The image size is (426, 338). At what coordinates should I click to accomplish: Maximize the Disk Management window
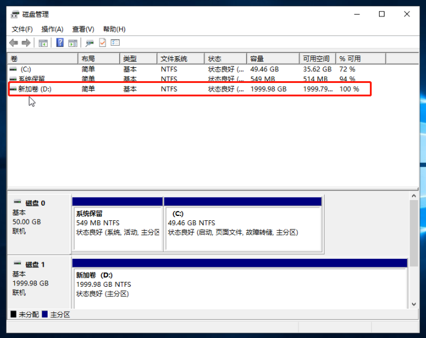tap(381, 14)
